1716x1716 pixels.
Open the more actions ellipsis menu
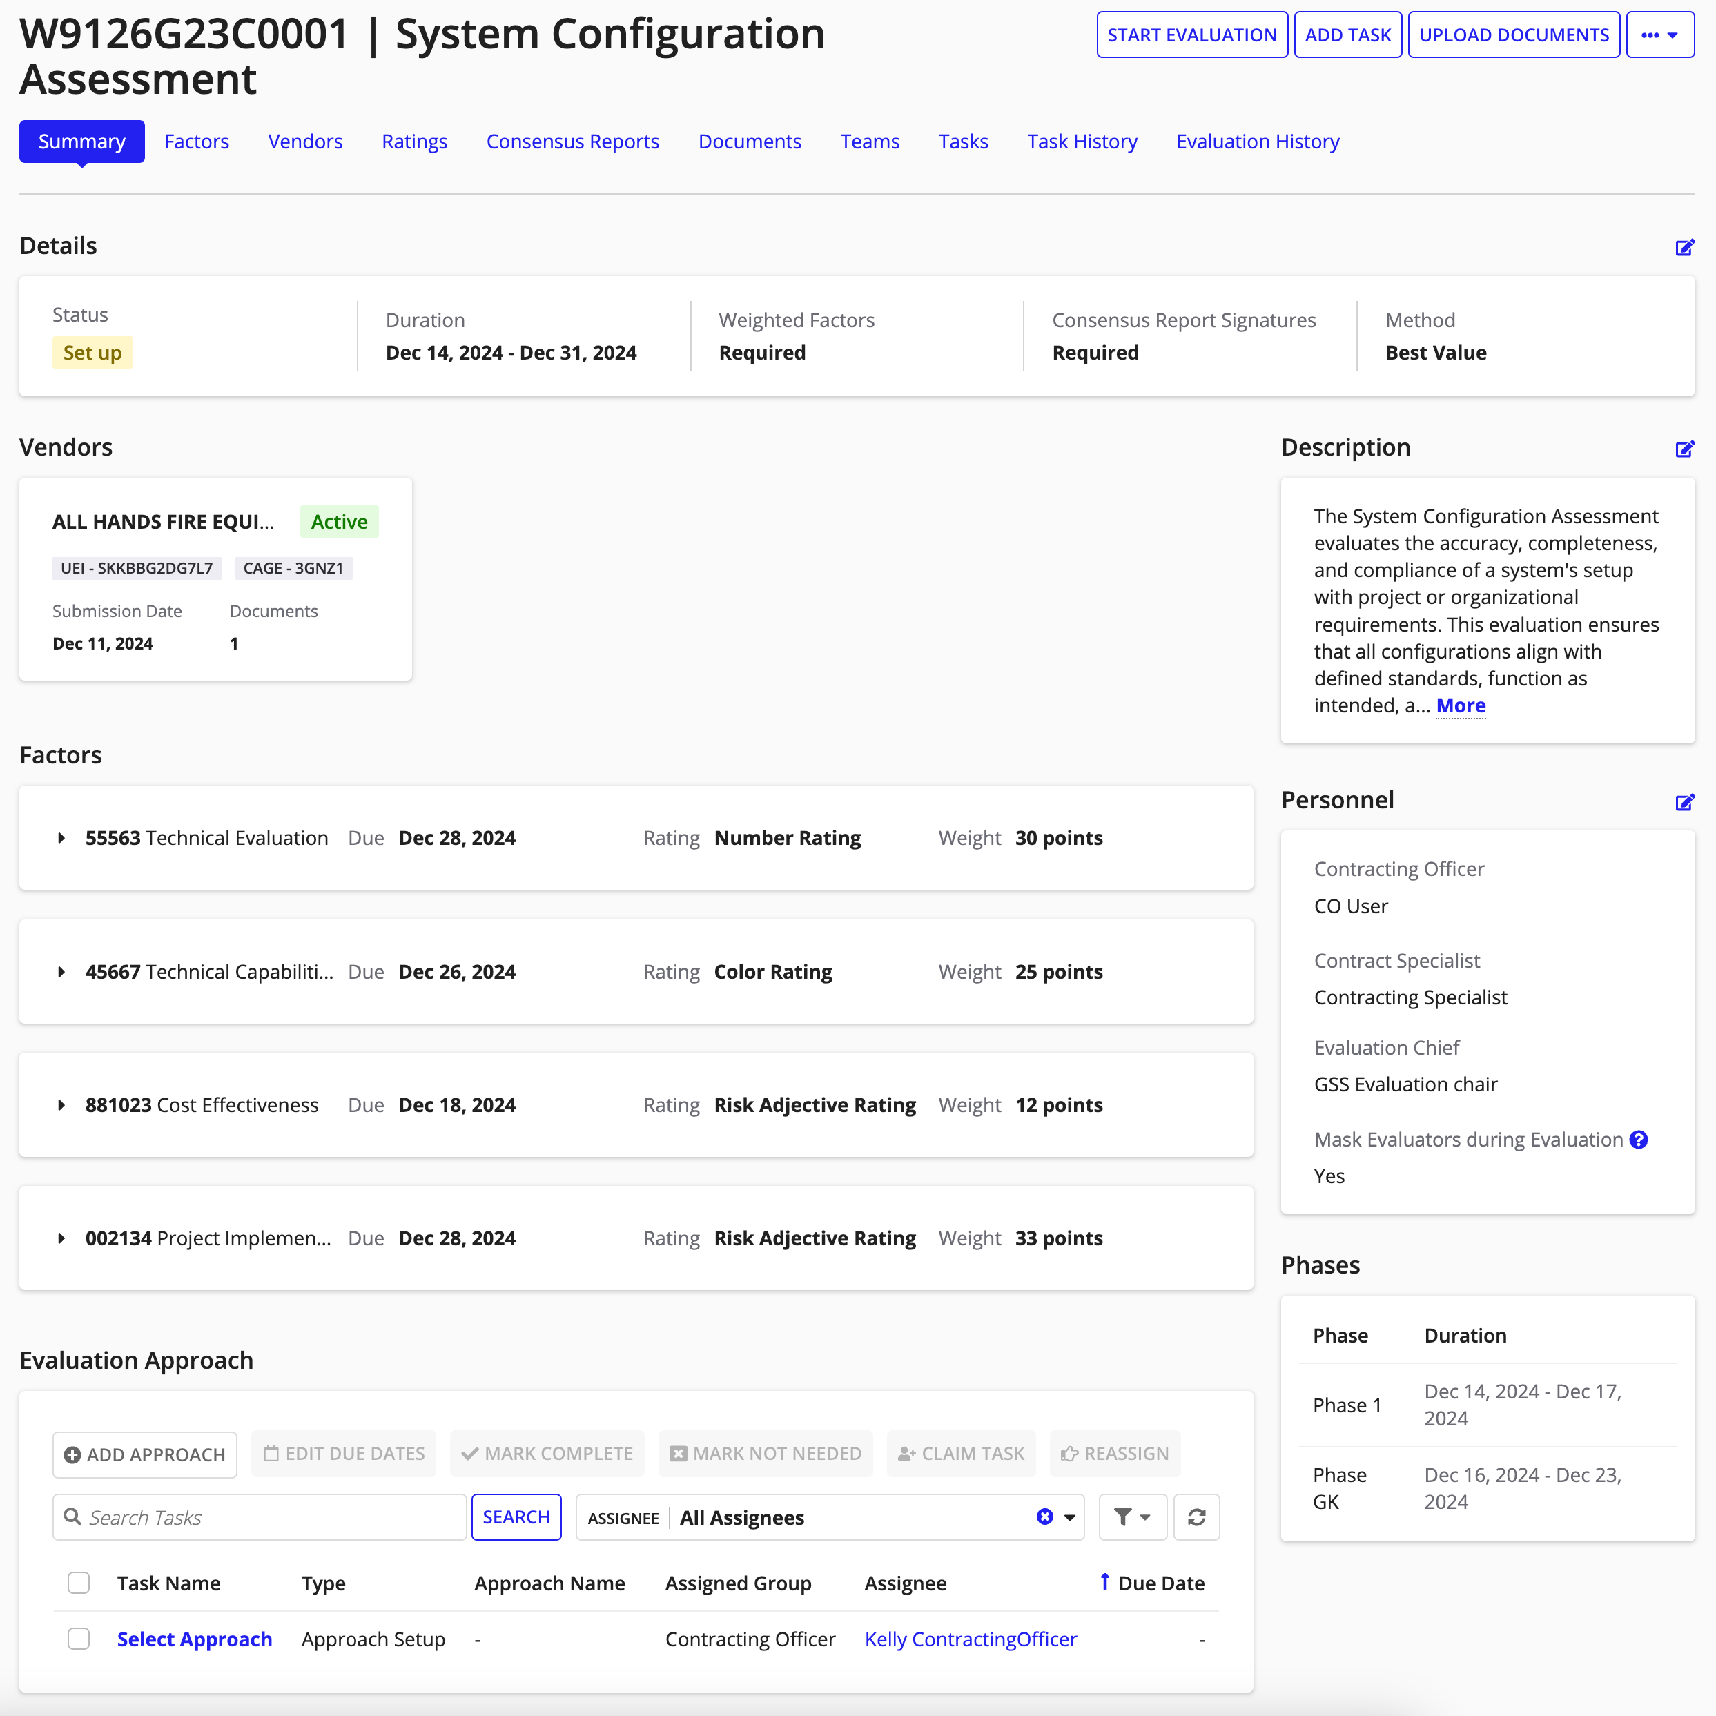pyautogui.click(x=1660, y=35)
